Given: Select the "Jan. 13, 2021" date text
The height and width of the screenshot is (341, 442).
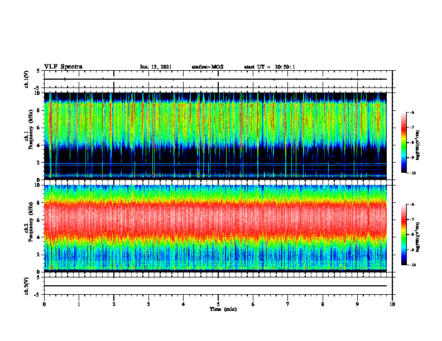Looking at the screenshot, I should coord(156,67).
